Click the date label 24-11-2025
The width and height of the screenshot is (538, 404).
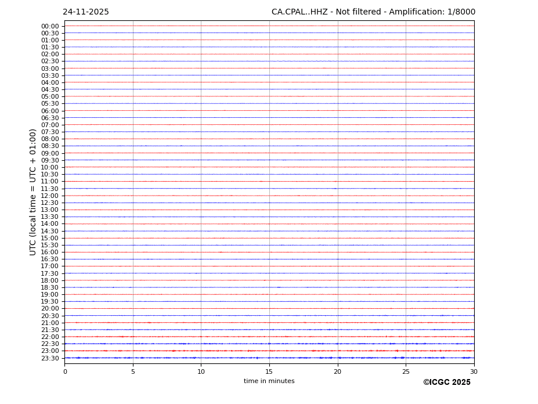point(85,12)
